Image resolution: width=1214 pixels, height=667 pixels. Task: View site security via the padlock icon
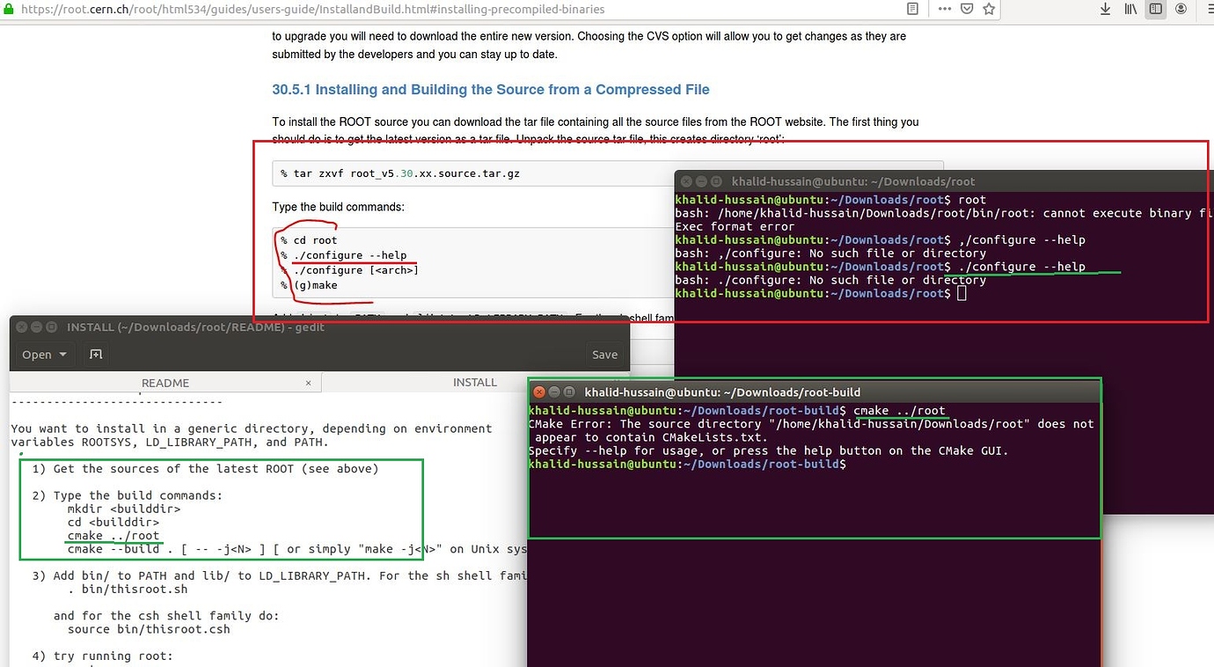coord(7,9)
